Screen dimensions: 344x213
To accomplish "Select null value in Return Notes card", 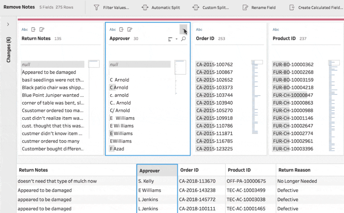I will pyautogui.click(x=53, y=65).
